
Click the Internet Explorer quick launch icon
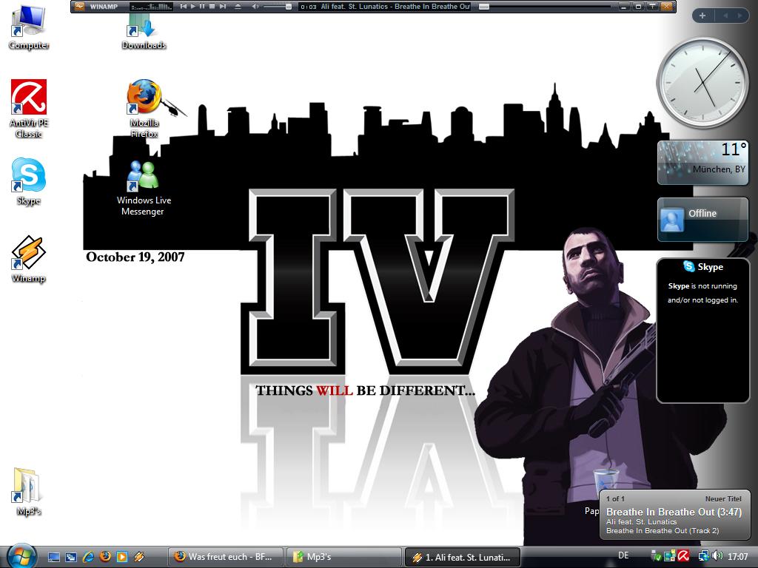88,556
